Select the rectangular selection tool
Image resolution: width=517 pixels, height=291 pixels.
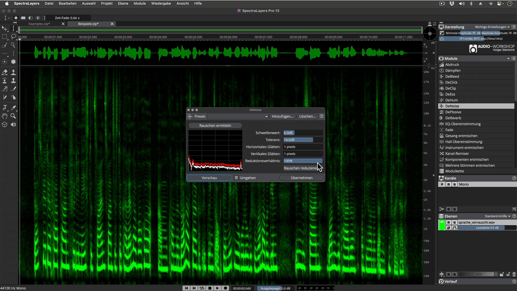tap(5, 37)
